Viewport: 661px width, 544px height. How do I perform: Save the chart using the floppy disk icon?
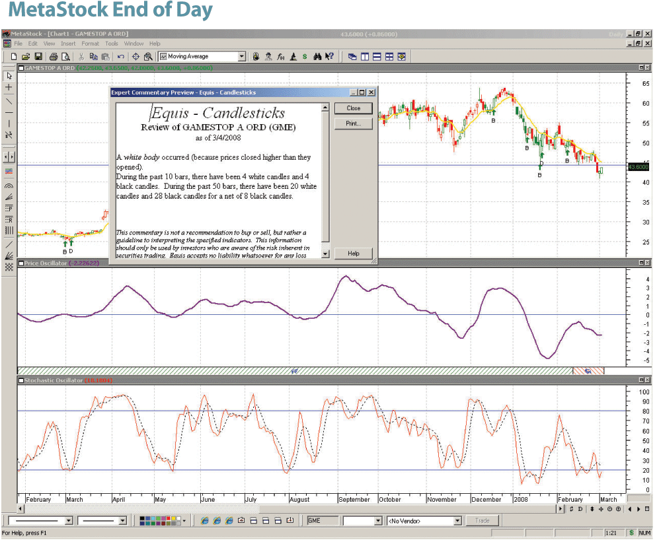(38, 56)
